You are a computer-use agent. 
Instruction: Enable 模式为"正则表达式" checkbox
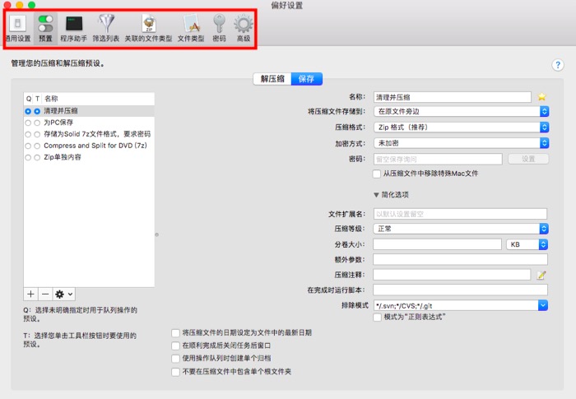tap(377, 317)
